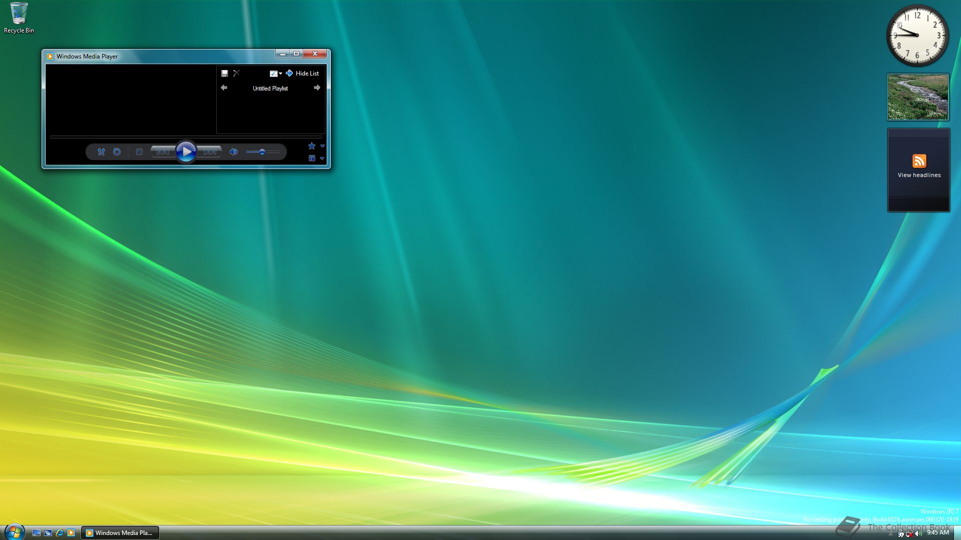Image resolution: width=961 pixels, height=540 pixels.
Task: Click the safely remove hardware tray icon
Action: [900, 533]
